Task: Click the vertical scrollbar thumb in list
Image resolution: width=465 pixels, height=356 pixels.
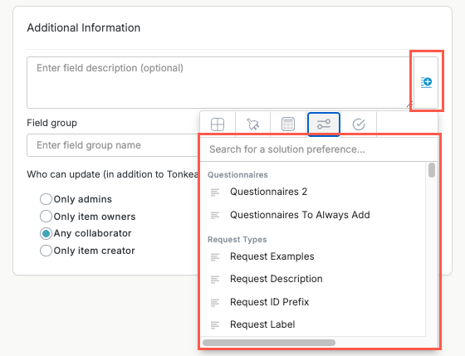Action: (432, 170)
